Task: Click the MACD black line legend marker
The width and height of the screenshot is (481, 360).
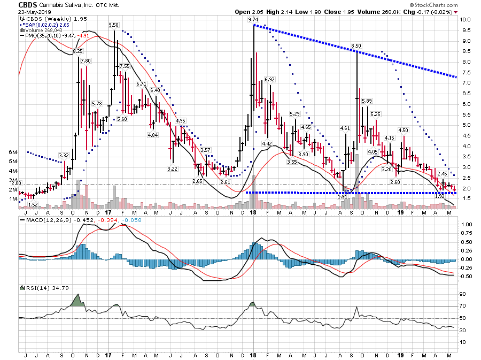Action: click(x=21, y=219)
